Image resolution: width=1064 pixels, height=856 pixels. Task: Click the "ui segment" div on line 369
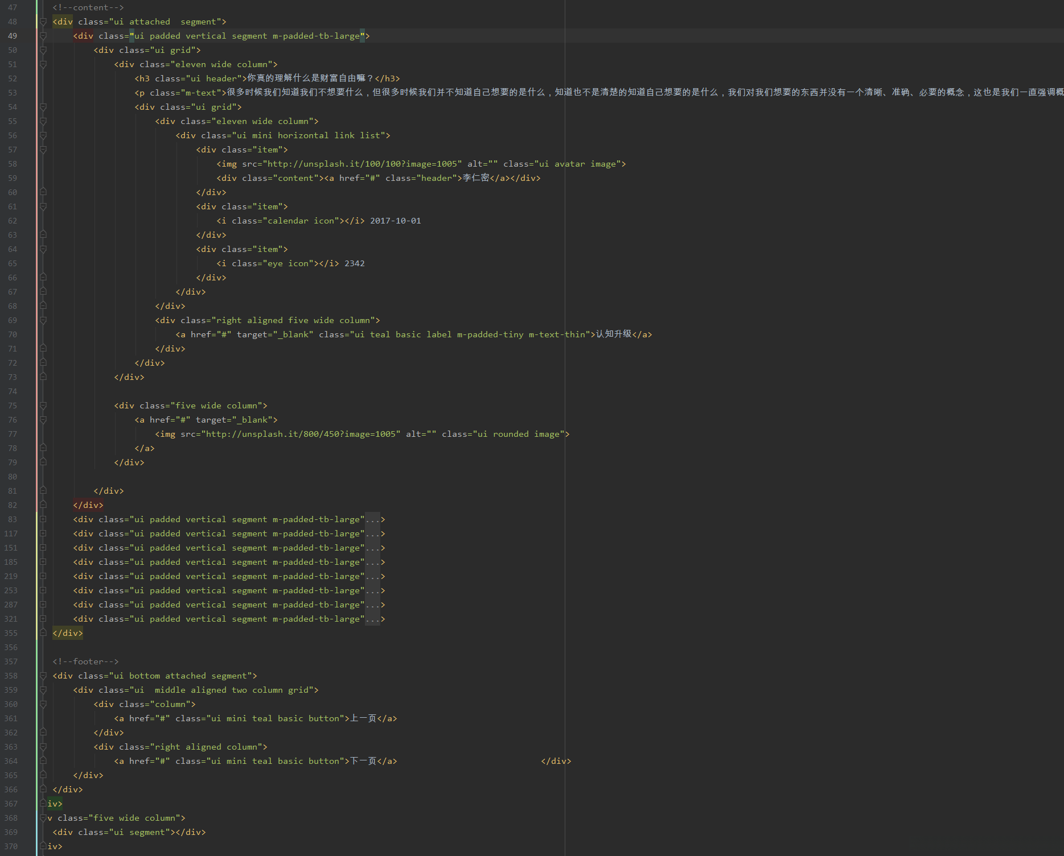pyautogui.click(x=129, y=832)
